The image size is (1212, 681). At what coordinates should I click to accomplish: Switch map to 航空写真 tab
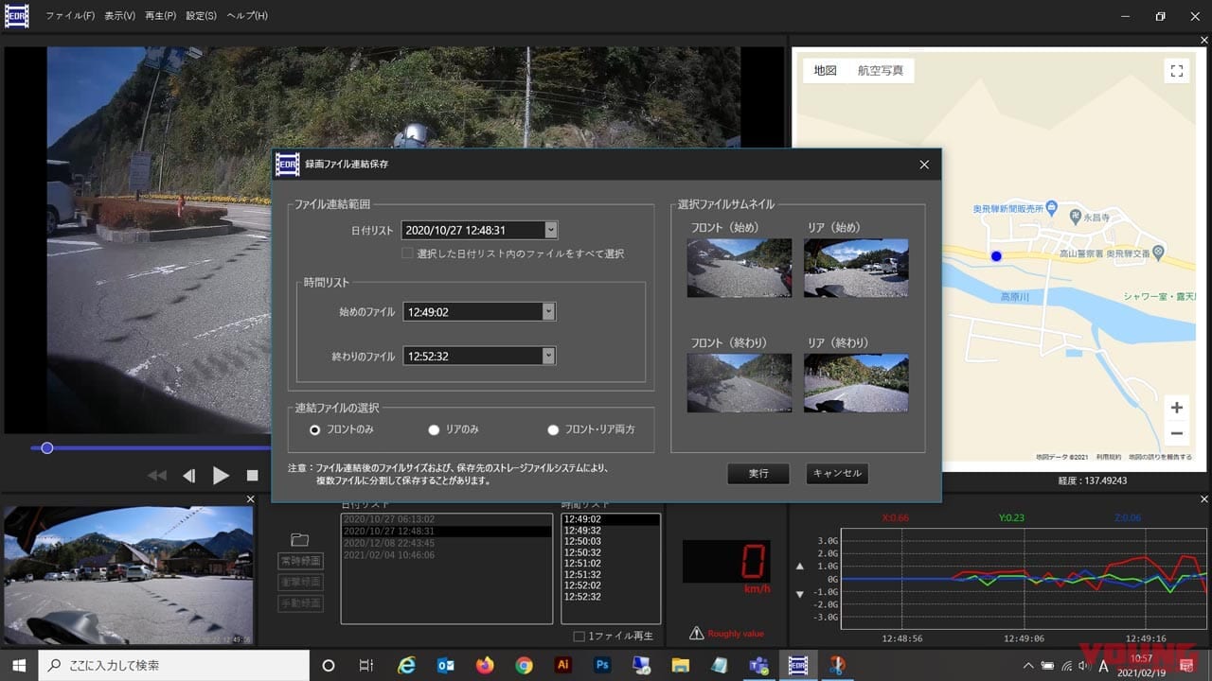tap(880, 71)
